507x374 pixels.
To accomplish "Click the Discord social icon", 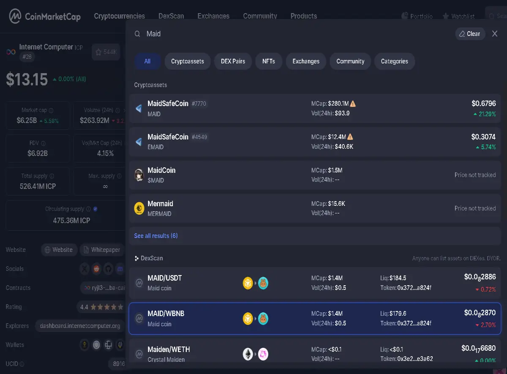I will point(120,269).
